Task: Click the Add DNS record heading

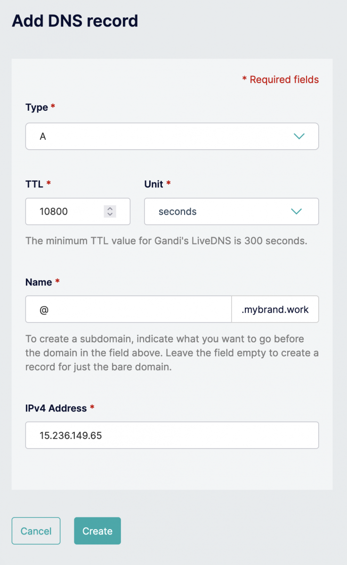Action: 75,21
